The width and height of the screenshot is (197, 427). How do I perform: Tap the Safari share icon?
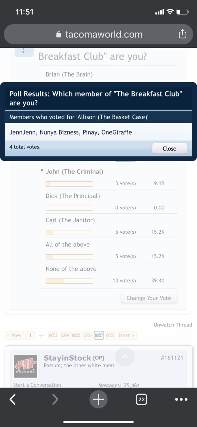coord(182,34)
